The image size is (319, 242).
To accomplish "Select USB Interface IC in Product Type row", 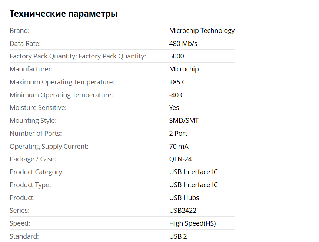I will [193, 185].
